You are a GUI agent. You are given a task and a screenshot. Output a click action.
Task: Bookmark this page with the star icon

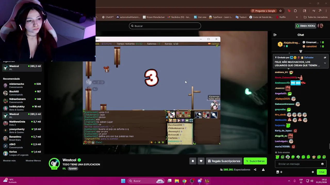(x=280, y=11)
